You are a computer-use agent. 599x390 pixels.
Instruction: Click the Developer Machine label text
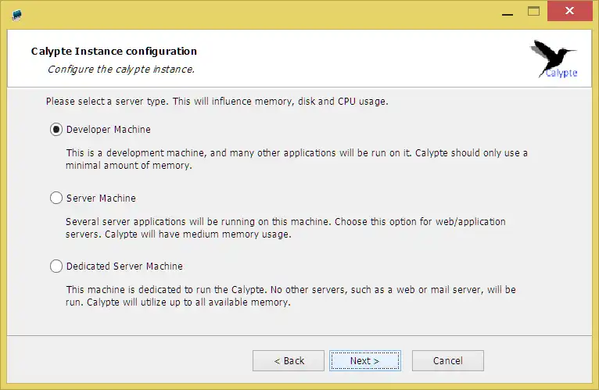pyautogui.click(x=109, y=130)
